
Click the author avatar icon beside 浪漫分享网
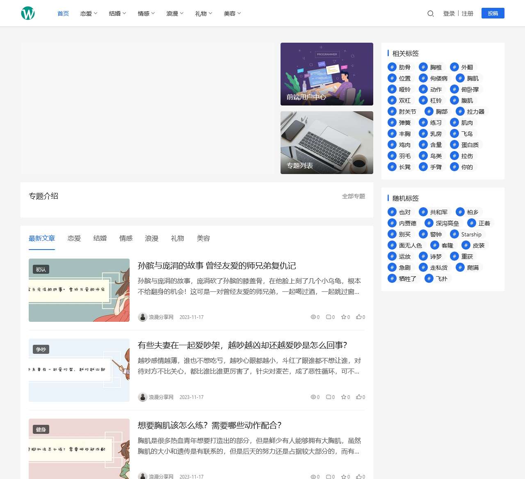[142, 317]
